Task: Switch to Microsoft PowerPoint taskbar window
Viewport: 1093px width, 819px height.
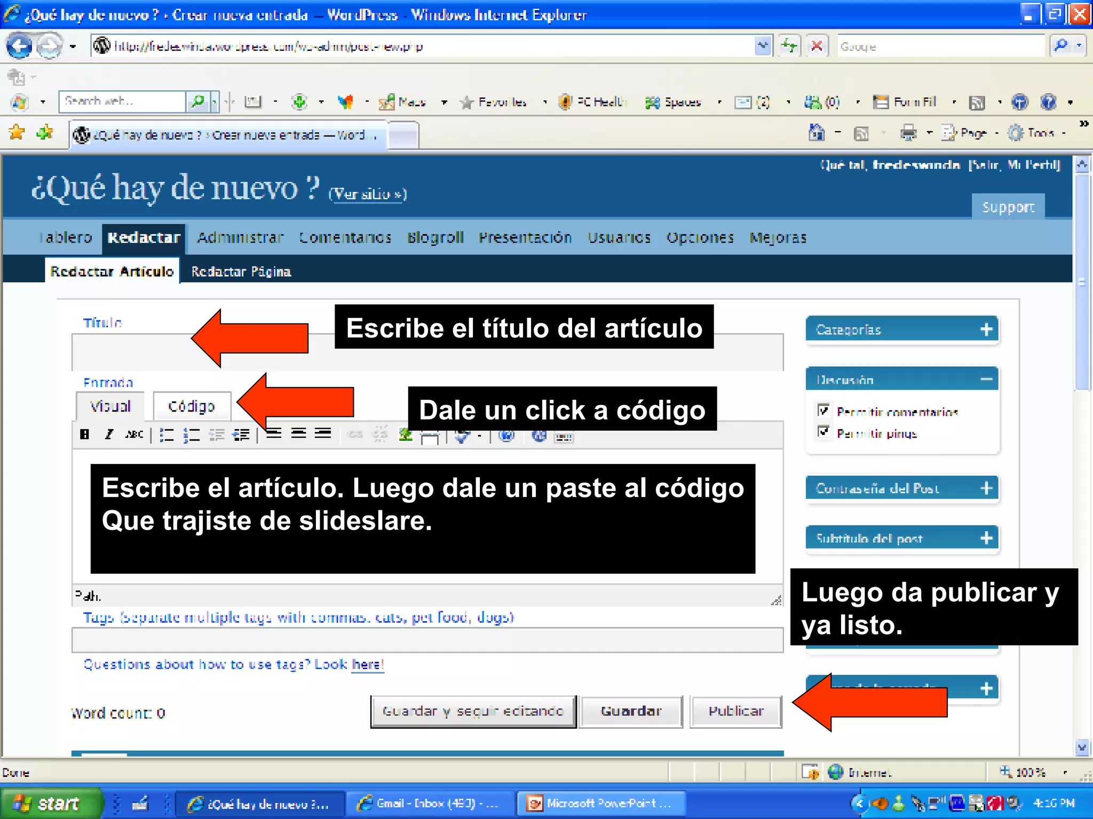Action: pos(601,803)
